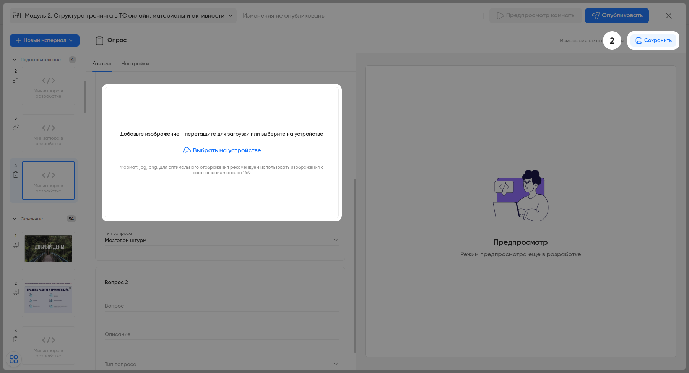Click the survey clipboard icon beside Опрос
Screen dimensions: 689x373
tap(99, 40)
